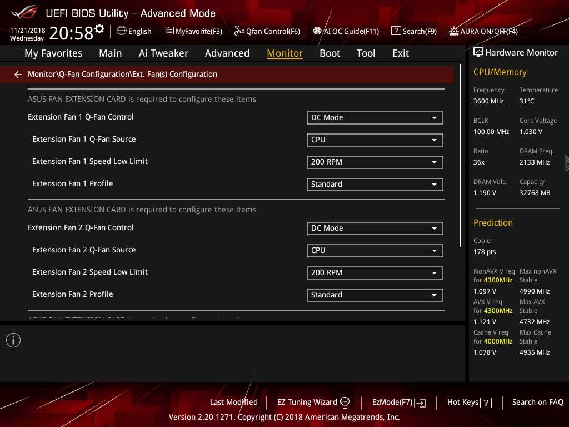Select Extension Fan 2 Profile dropdown

(375, 295)
